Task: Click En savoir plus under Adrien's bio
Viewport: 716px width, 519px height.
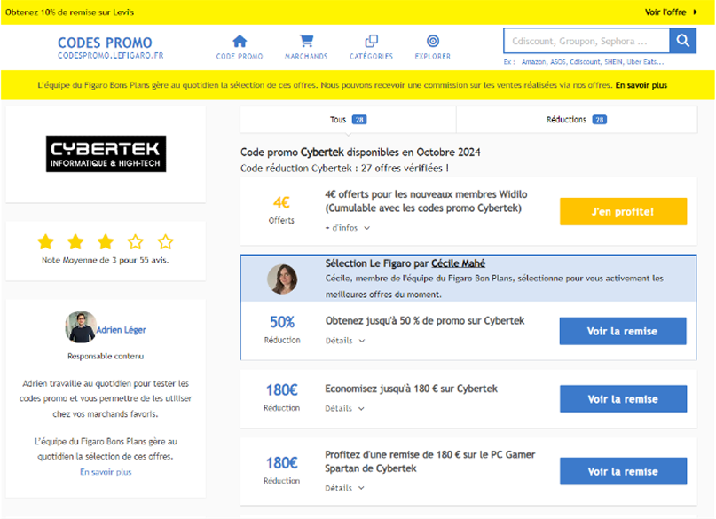Action: point(106,472)
